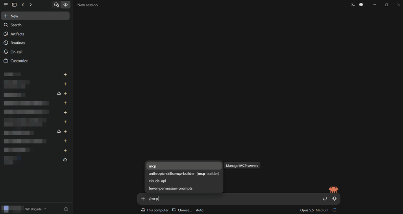The height and width of the screenshot is (214, 403).
Task: Click the New session title text
Action: coord(88,5)
